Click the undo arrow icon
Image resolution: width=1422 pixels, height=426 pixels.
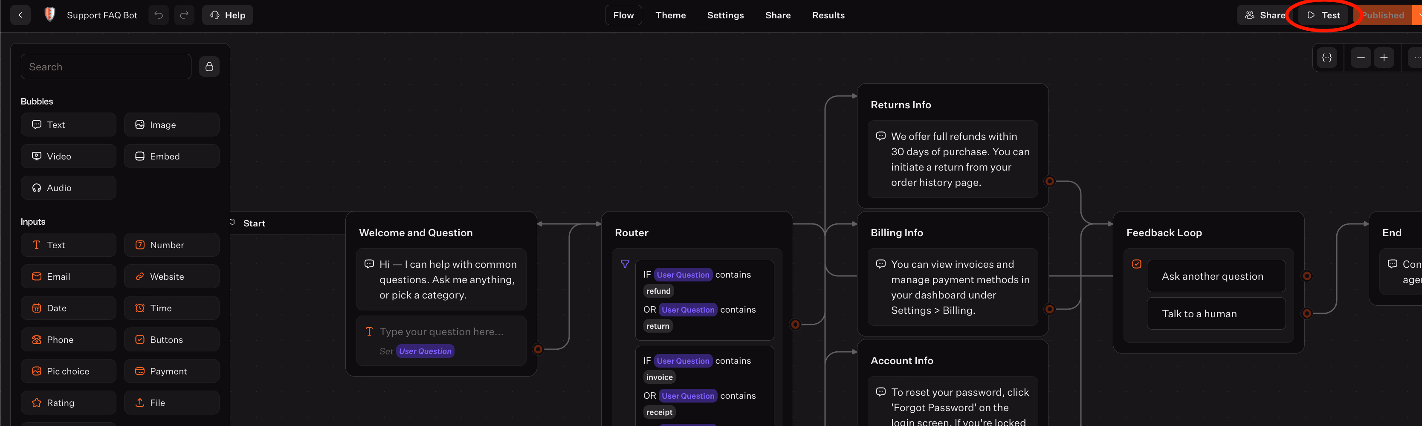[159, 15]
